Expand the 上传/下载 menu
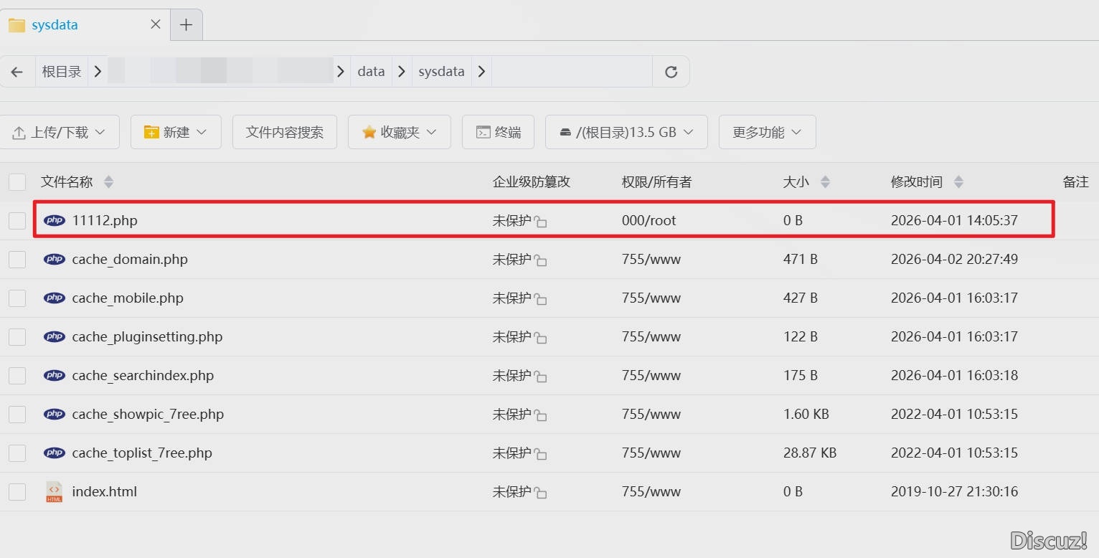Screen dimensions: 1099x558 100,132
